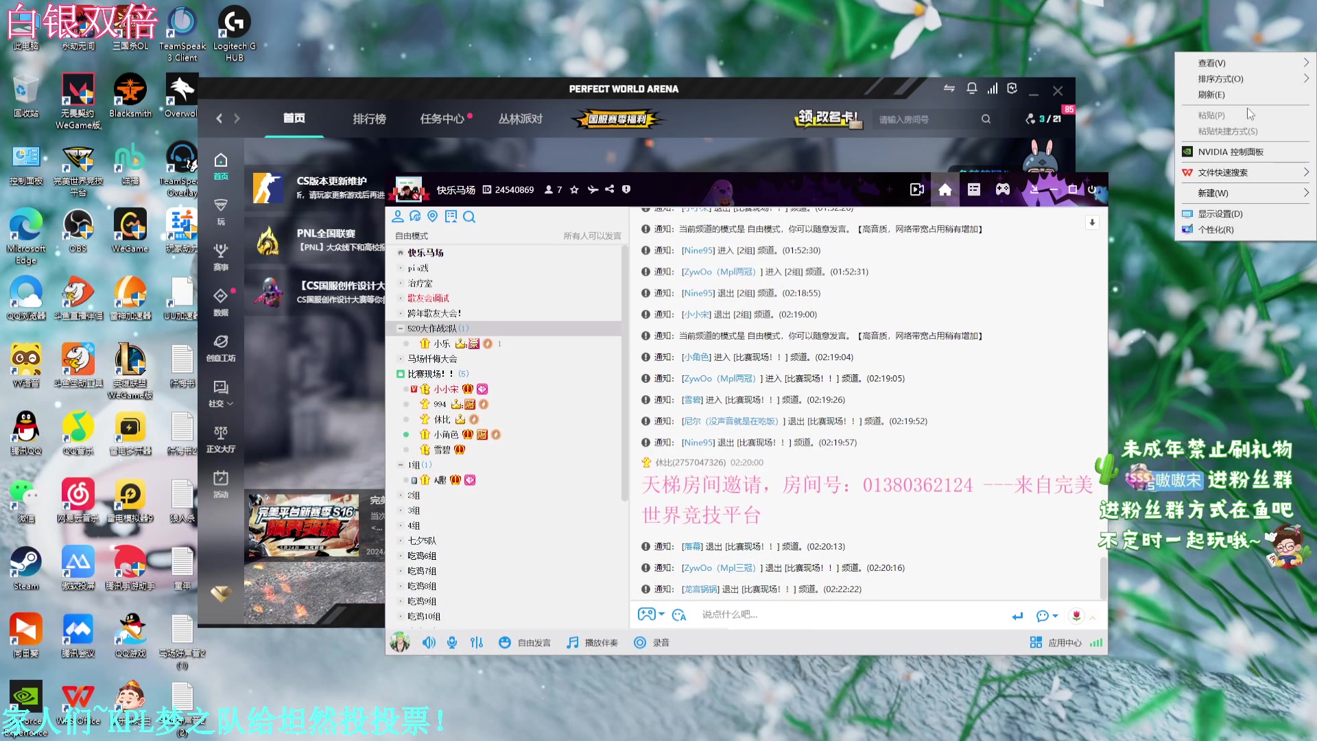The height and width of the screenshot is (741, 1317).
Task: Collapse the 520大作战2队 channel group
Action: point(401,329)
